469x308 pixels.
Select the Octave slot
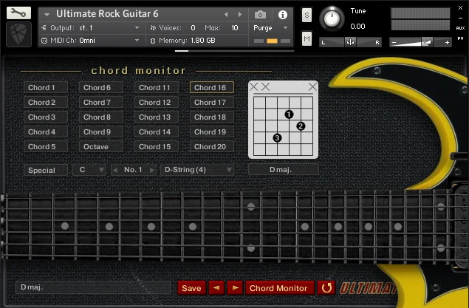coord(100,146)
